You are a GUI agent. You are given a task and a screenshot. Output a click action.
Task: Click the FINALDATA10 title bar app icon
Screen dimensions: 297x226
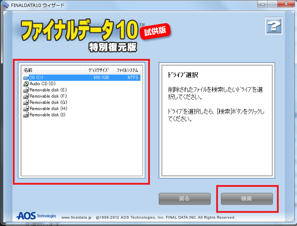[x=6, y=5]
